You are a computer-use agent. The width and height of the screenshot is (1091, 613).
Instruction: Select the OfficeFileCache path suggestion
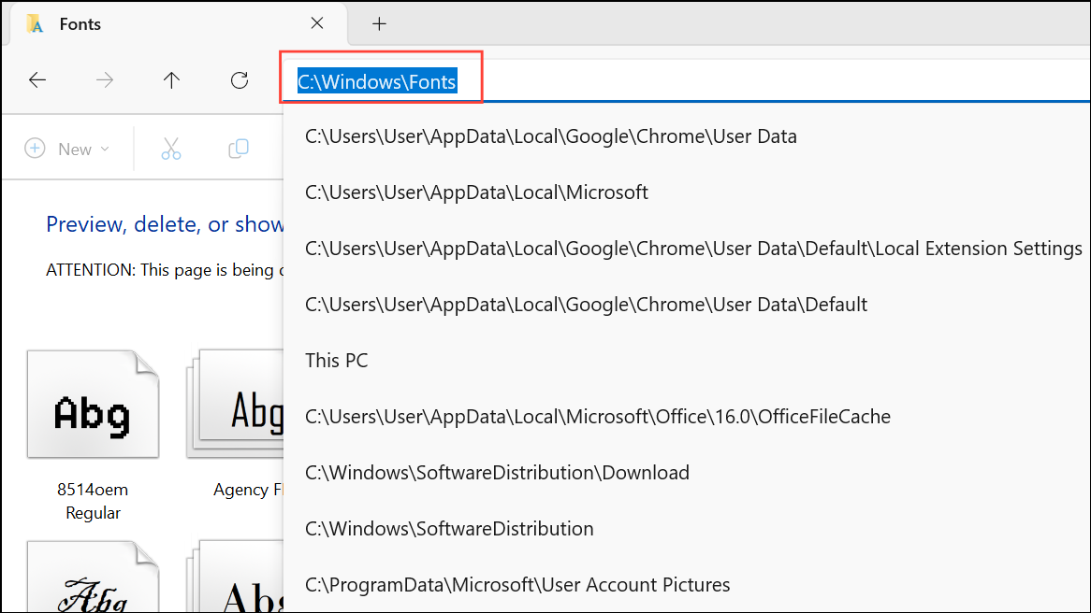pos(596,416)
